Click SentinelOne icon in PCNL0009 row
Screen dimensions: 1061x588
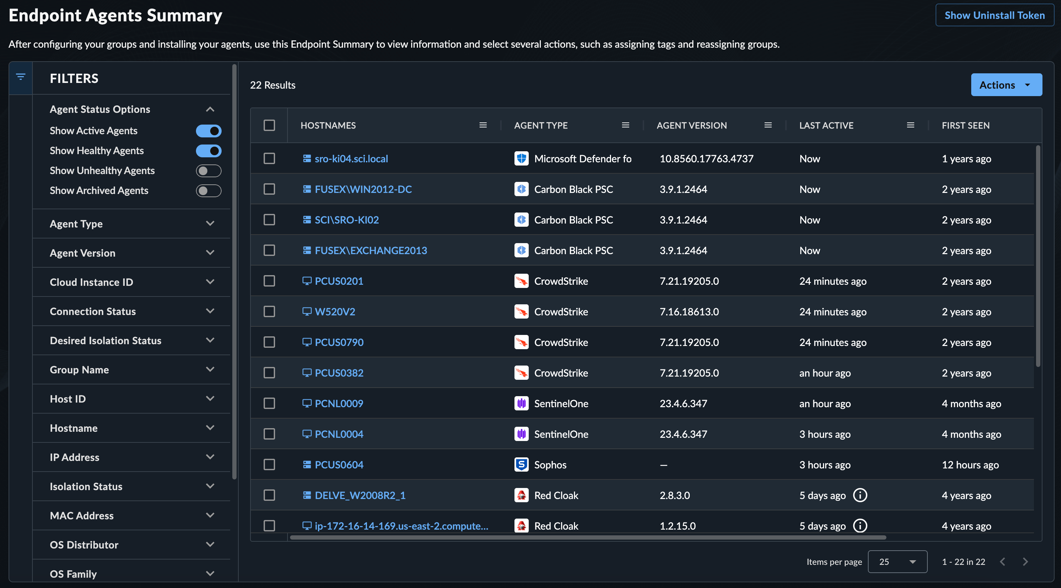522,403
